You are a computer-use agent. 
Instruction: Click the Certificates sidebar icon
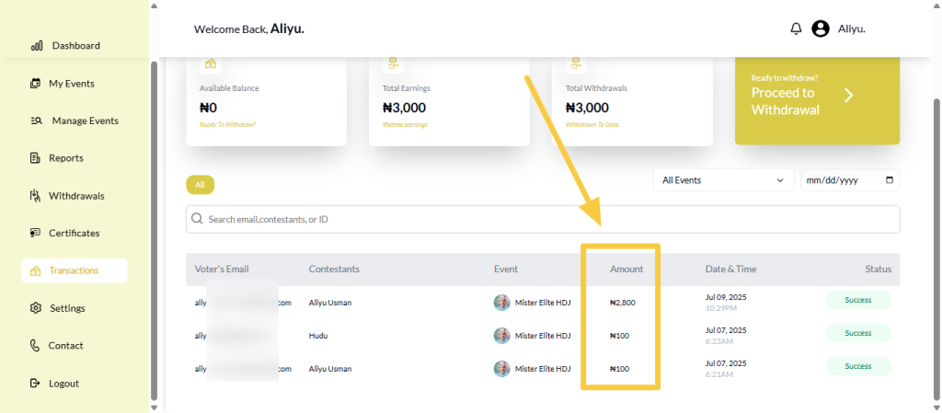[x=36, y=234]
